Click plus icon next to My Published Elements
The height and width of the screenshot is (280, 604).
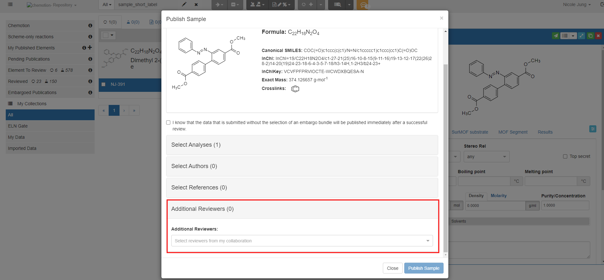[x=90, y=48]
